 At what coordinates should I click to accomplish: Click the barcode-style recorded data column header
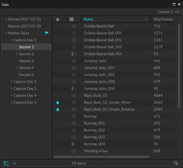(71, 19)
